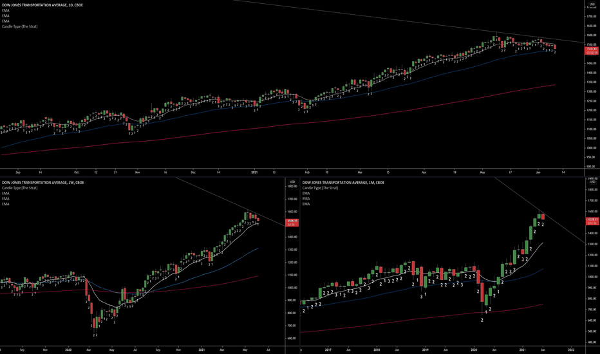Viewport: 600px width, 354px height.
Task: Open the USD currency selector on weekly chart
Action: (292, 182)
